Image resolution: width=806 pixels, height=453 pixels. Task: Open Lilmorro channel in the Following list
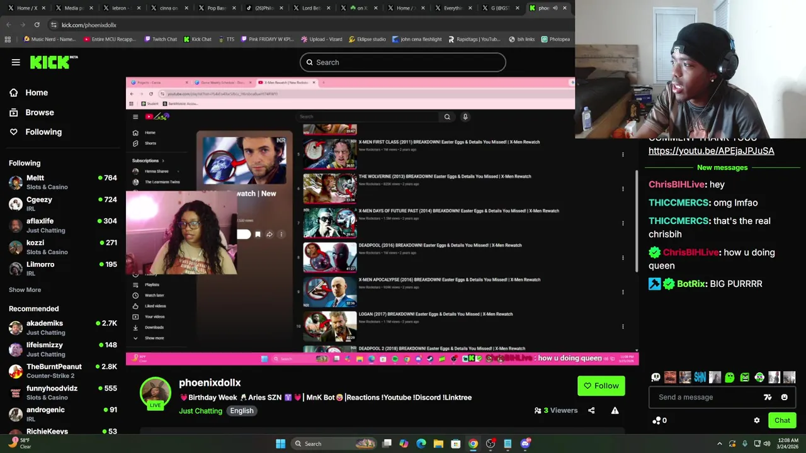[63, 269]
